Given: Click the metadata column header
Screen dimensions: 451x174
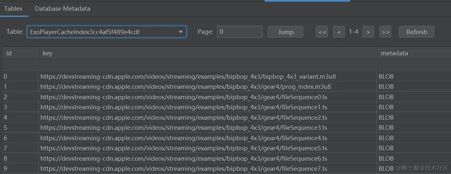Looking at the screenshot, I should (414, 53).
